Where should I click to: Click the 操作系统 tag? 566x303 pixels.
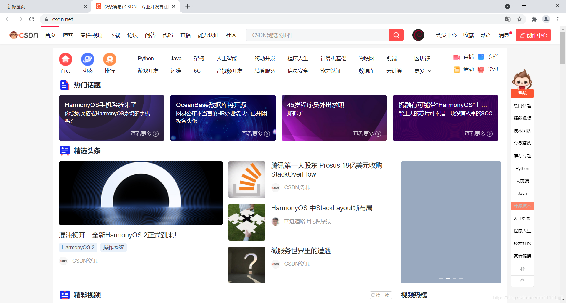point(113,247)
